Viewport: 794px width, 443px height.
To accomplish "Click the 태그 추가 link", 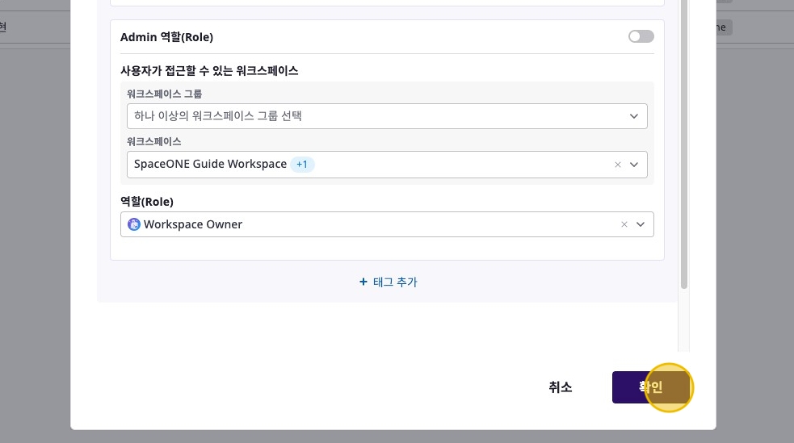I will point(389,282).
